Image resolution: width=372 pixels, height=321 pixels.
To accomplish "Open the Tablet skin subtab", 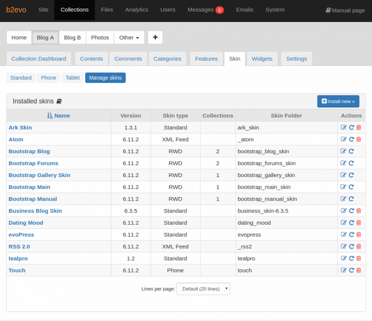I will (73, 78).
